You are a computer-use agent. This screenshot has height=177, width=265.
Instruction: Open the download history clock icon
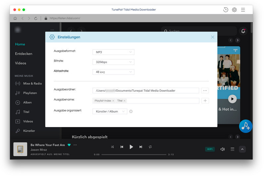(226, 10)
